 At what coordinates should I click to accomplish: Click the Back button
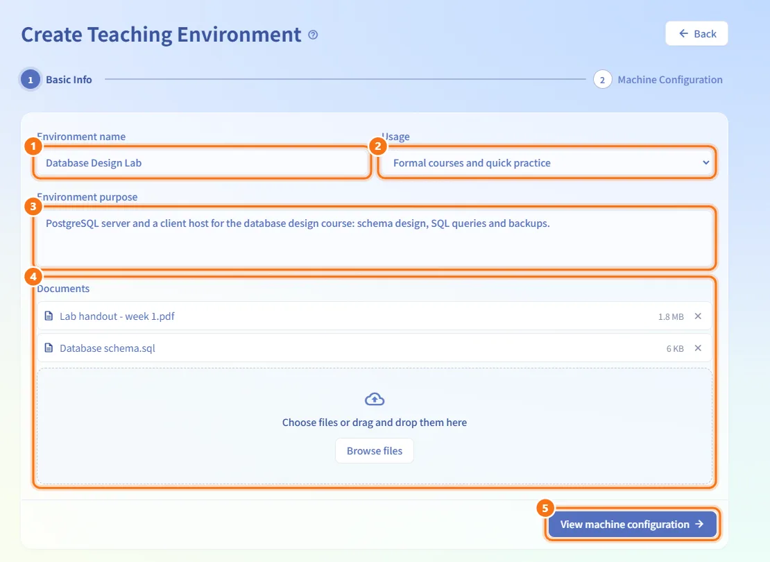(696, 33)
